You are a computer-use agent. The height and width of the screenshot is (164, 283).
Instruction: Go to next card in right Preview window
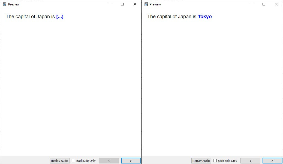click(x=272, y=160)
